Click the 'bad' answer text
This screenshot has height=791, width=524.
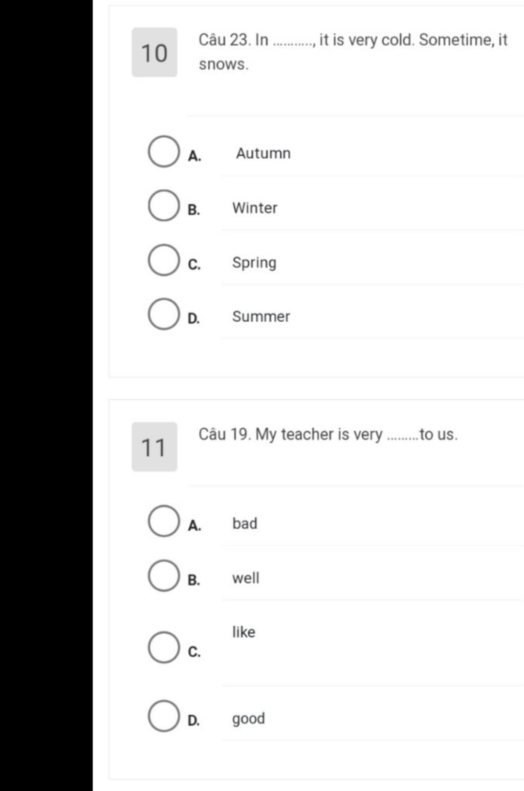245,524
